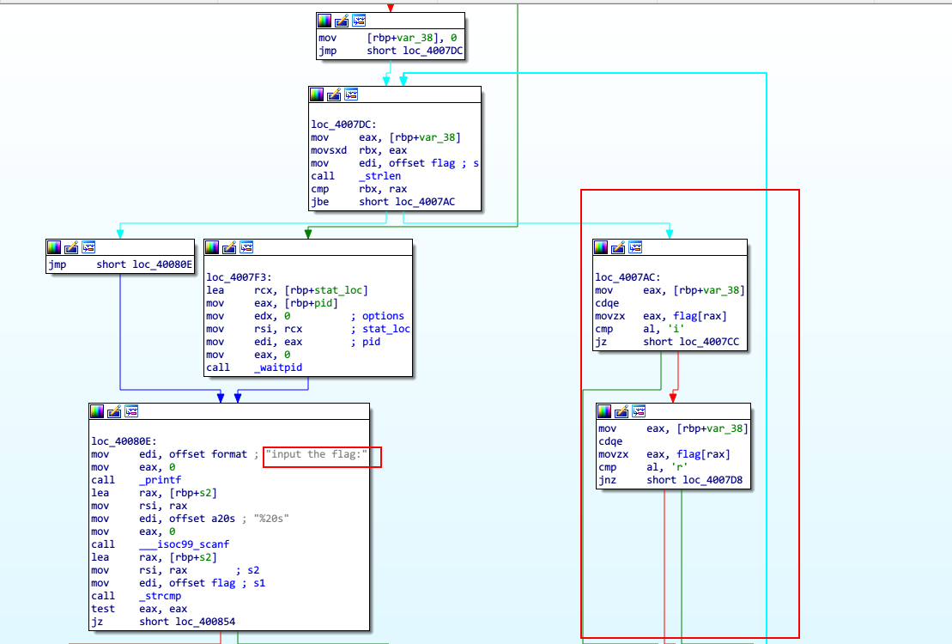Click graph icon on topmost jmp loc_4007DC node

point(359,21)
